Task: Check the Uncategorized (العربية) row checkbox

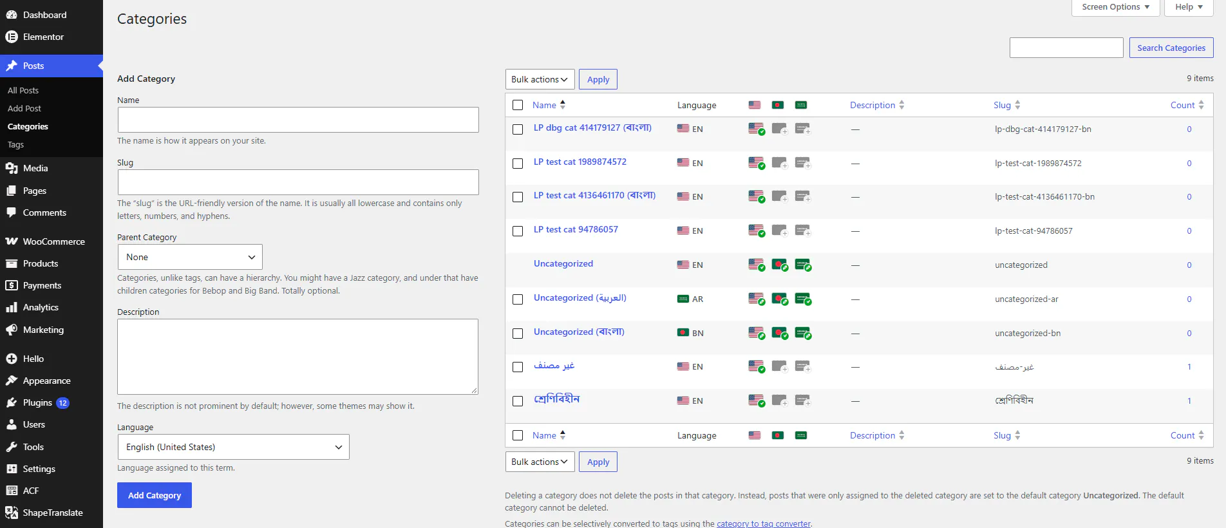Action: pos(518,299)
